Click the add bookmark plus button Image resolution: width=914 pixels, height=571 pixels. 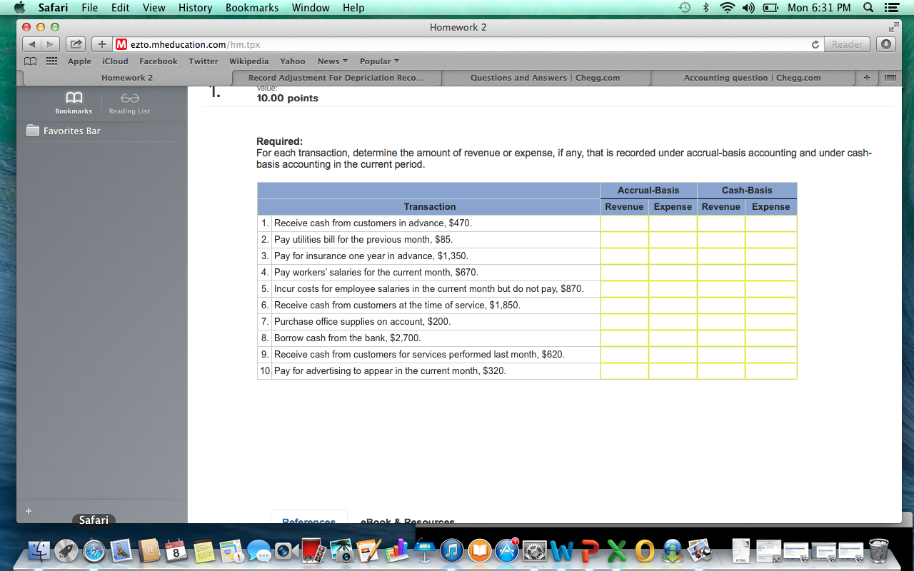103,44
